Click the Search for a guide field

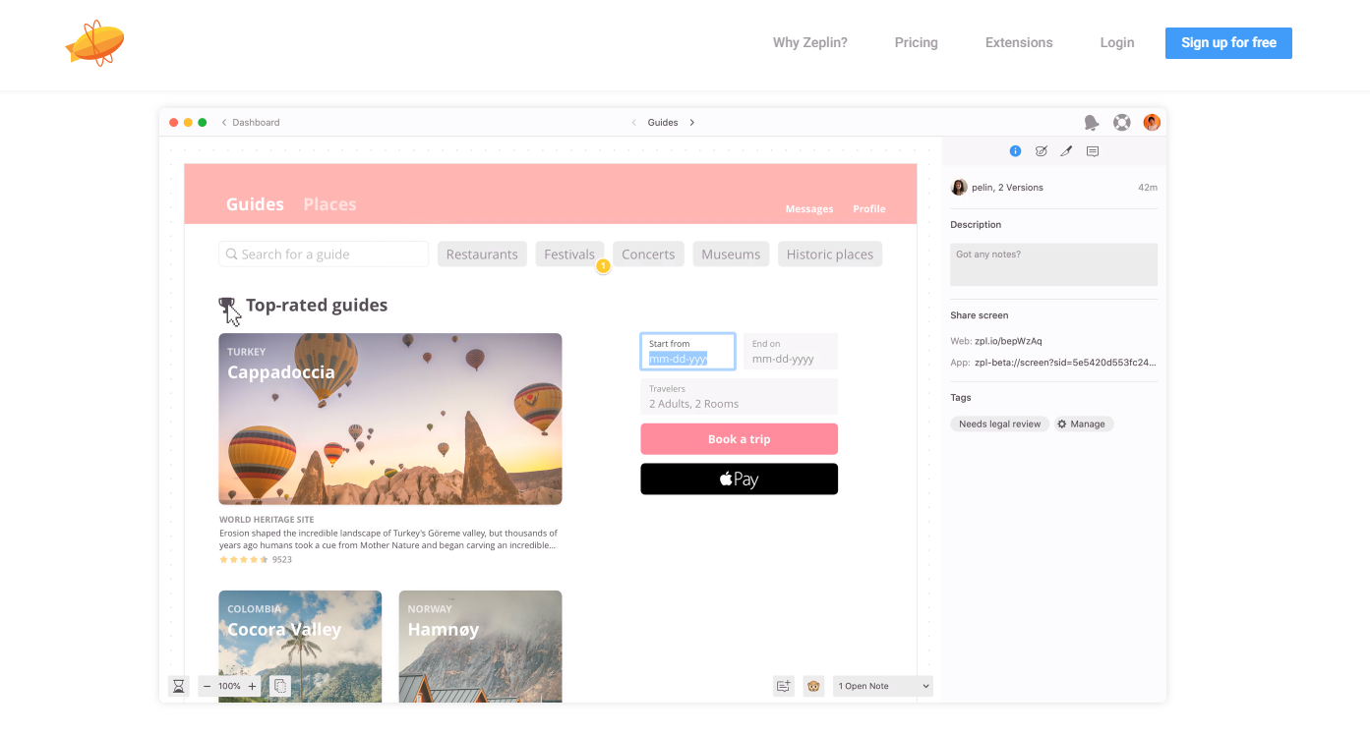pyautogui.click(x=324, y=254)
